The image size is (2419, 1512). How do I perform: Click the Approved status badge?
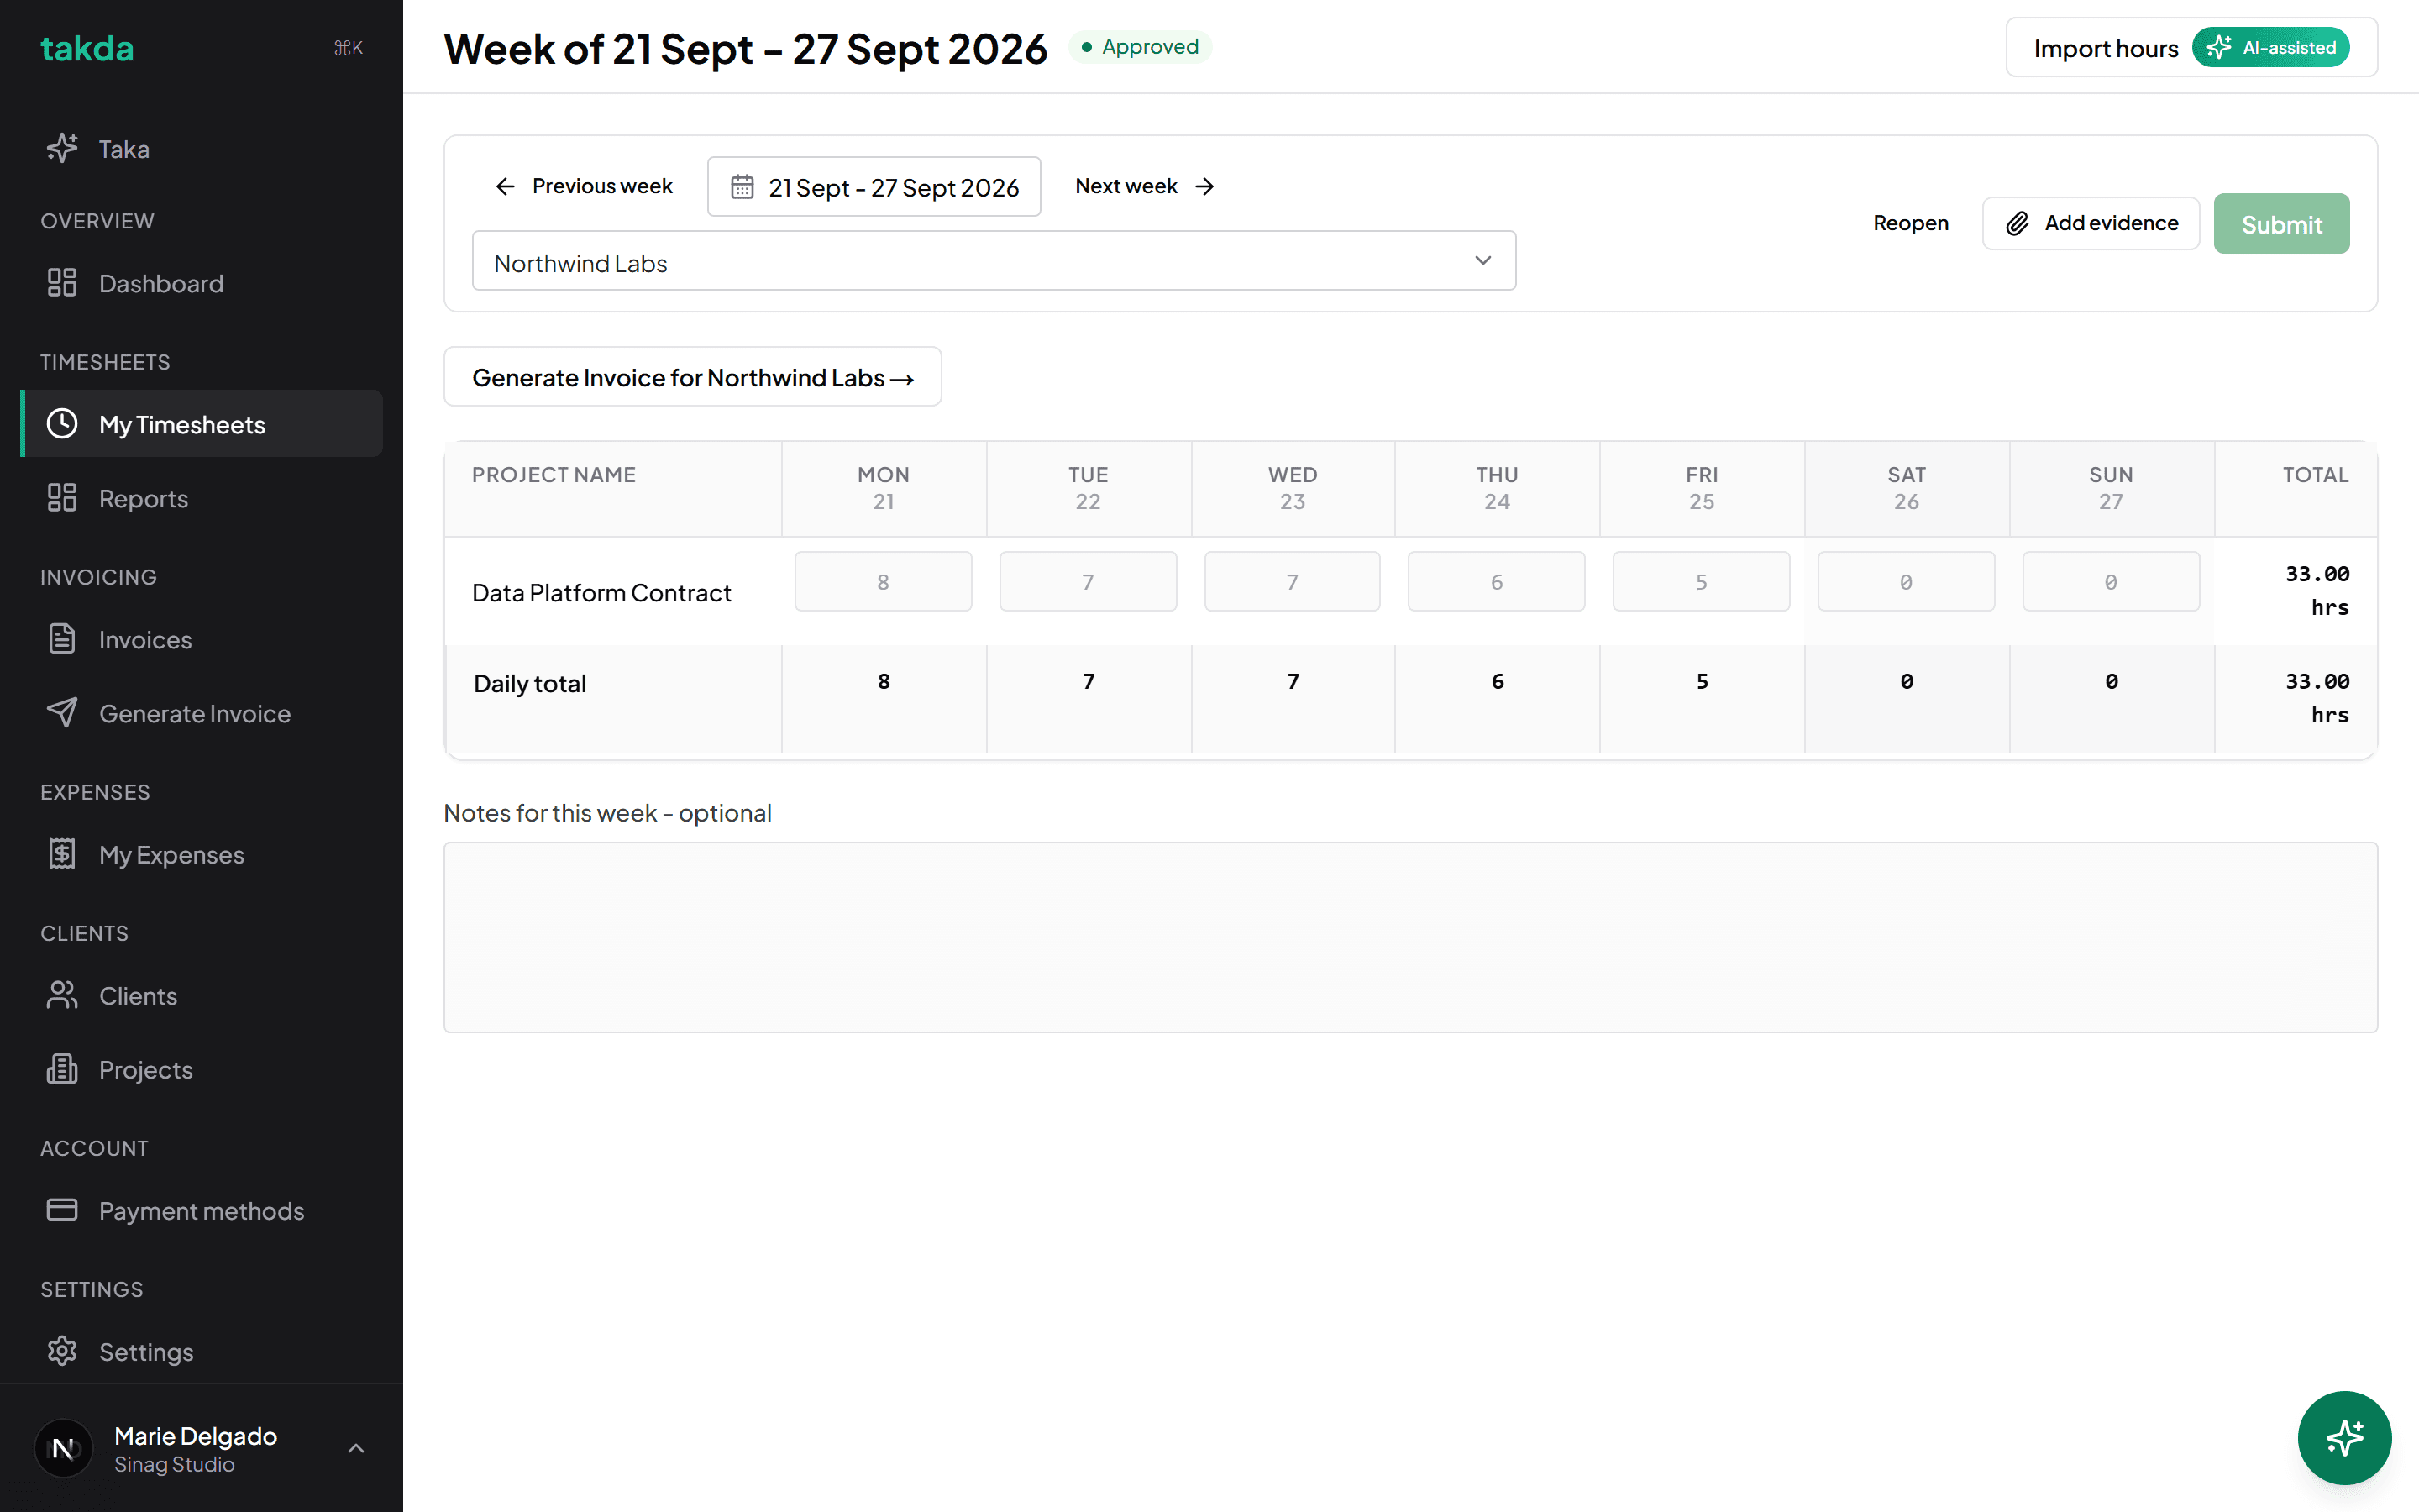click(1141, 47)
